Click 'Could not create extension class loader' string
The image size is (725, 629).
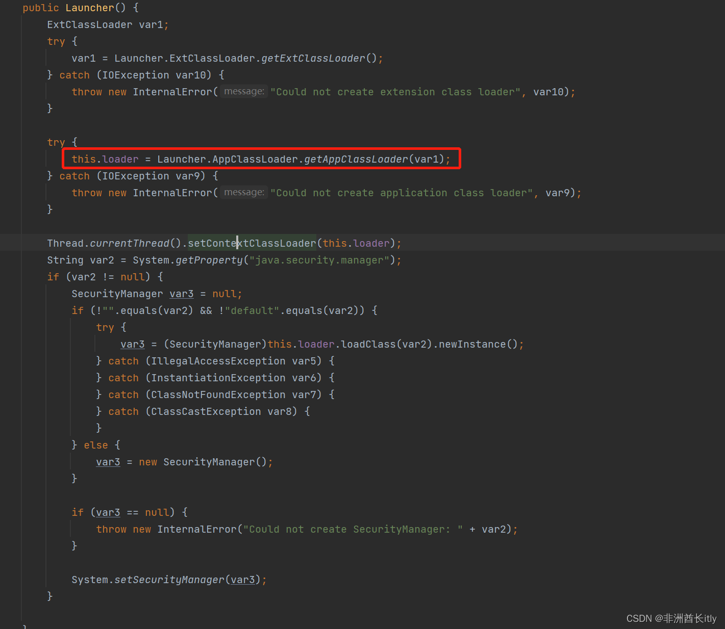[x=395, y=92]
